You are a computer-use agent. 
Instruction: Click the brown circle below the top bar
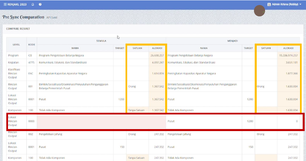point(259,11)
